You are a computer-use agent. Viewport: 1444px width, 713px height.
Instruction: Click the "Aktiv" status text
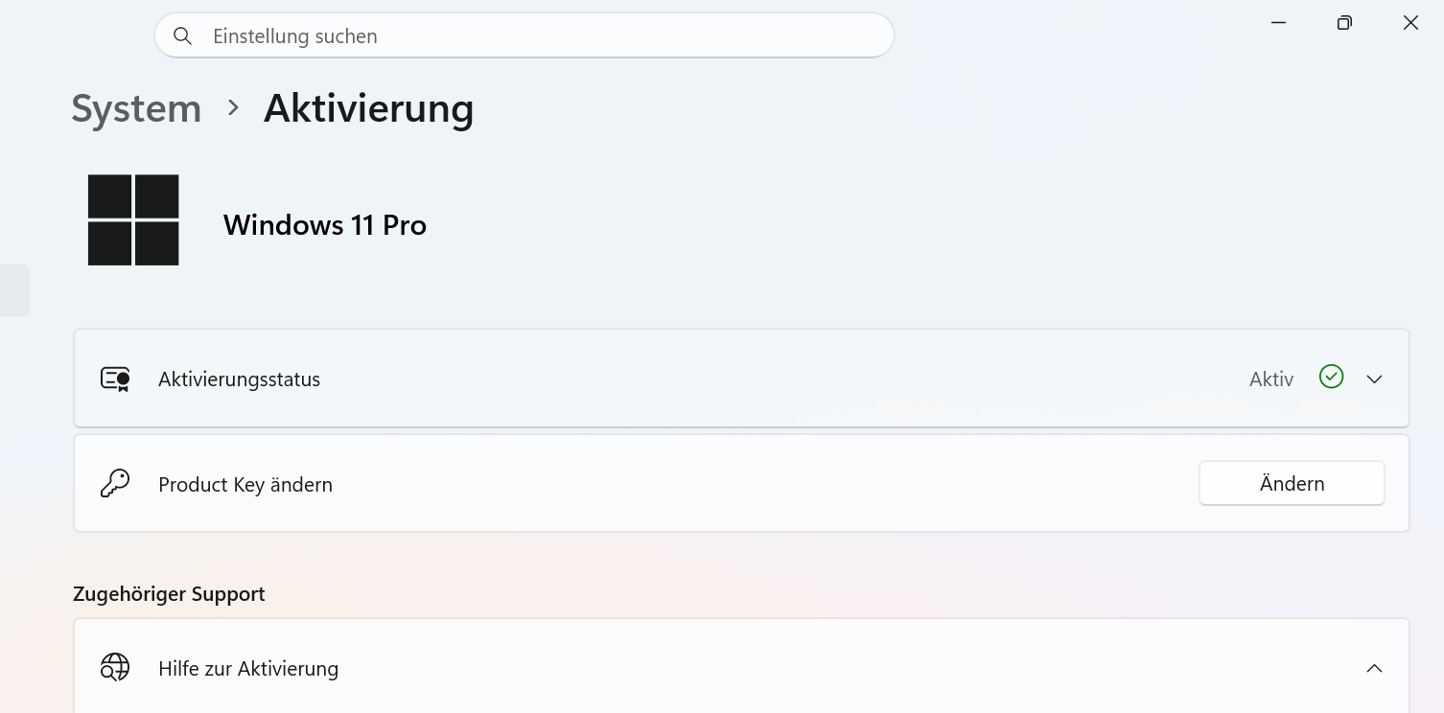pos(1271,379)
